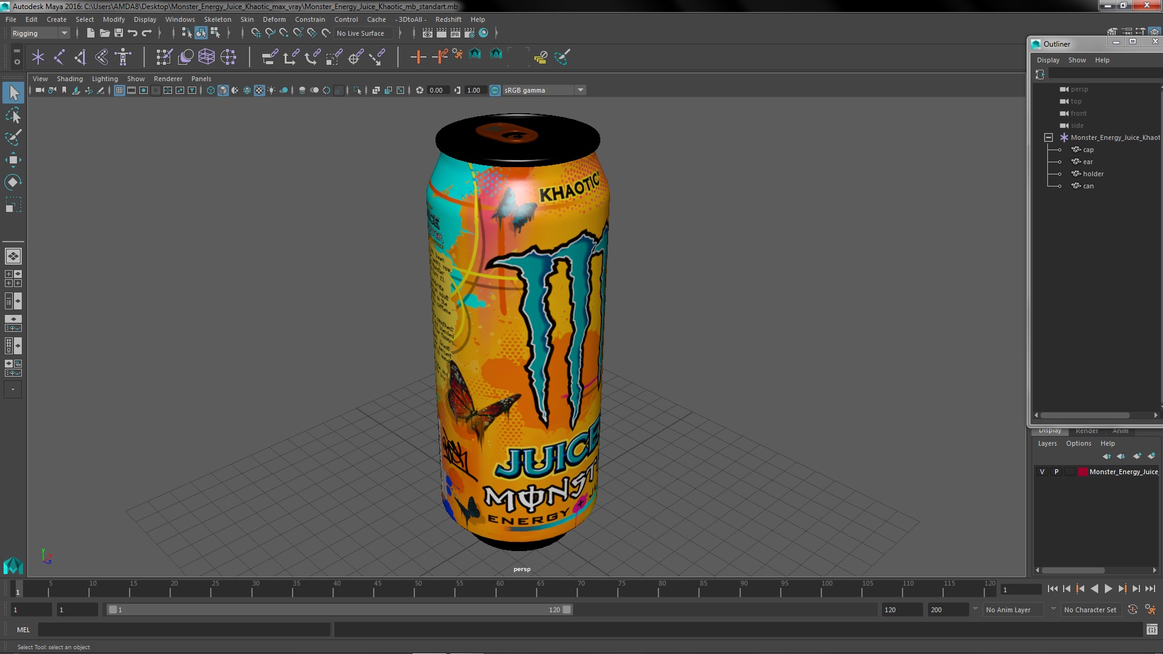Screen dimensions: 1163x654
Task: Open the Script Editor icon at bottom right
Action: [1152, 630]
